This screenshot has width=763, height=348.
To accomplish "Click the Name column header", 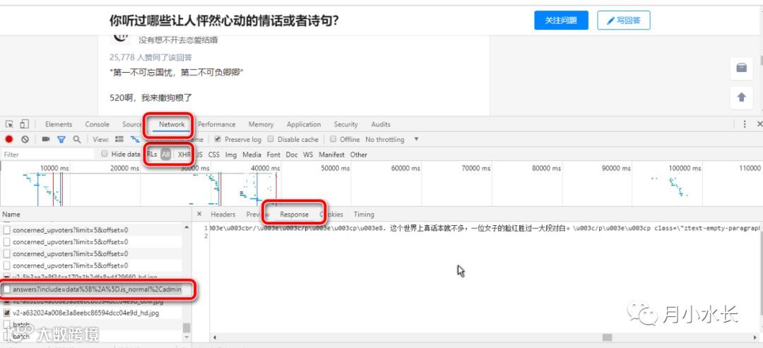I will (96, 215).
